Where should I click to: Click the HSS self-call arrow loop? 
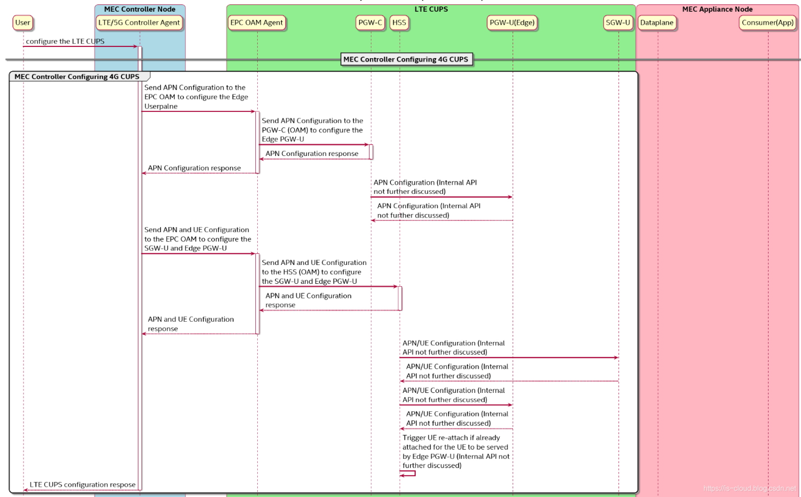[x=407, y=474]
